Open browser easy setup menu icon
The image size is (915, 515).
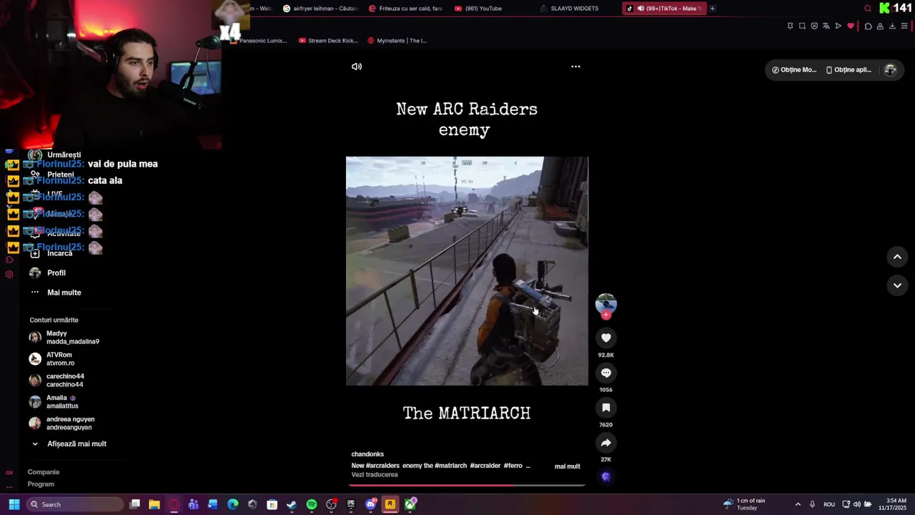904,26
